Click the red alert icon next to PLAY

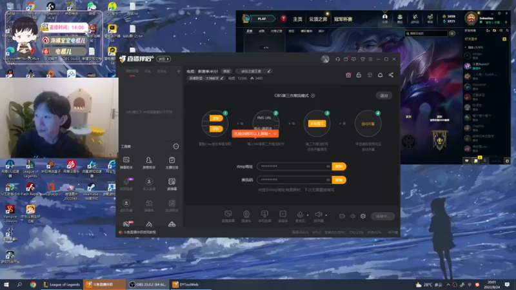tap(283, 19)
